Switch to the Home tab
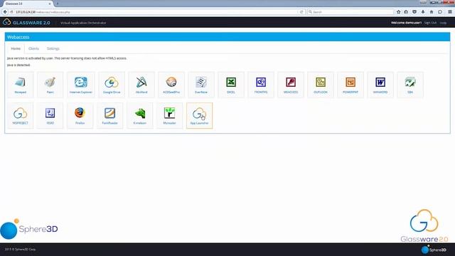This screenshot has width=455, height=256. pyautogui.click(x=16, y=48)
